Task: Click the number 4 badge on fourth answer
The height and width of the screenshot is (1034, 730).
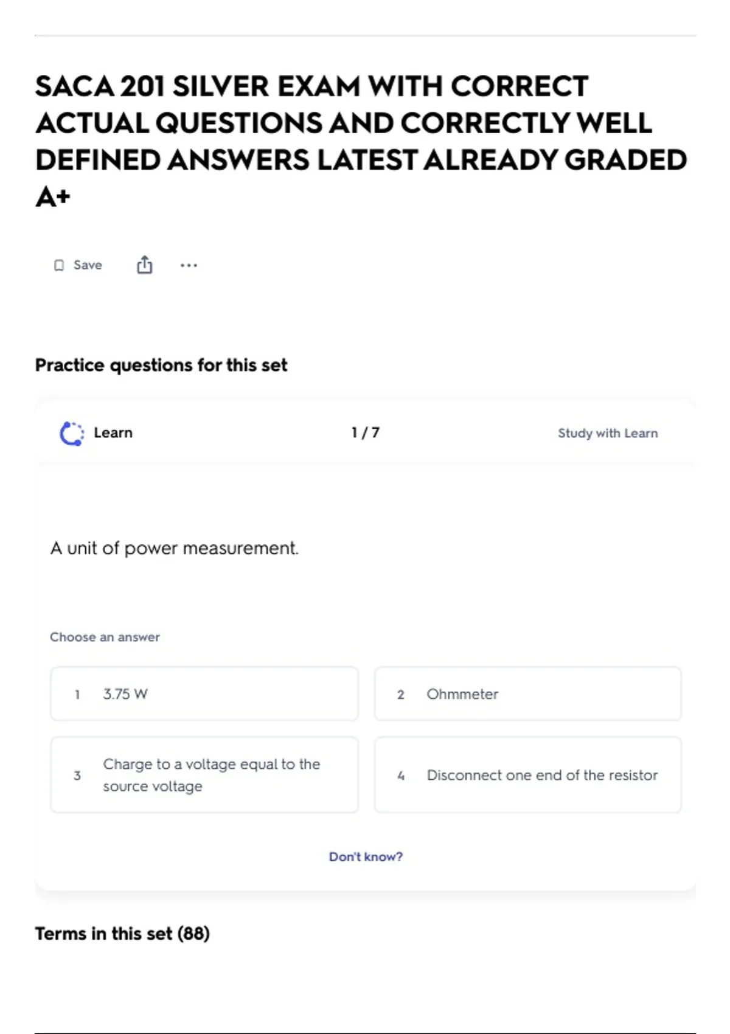Action: [401, 775]
